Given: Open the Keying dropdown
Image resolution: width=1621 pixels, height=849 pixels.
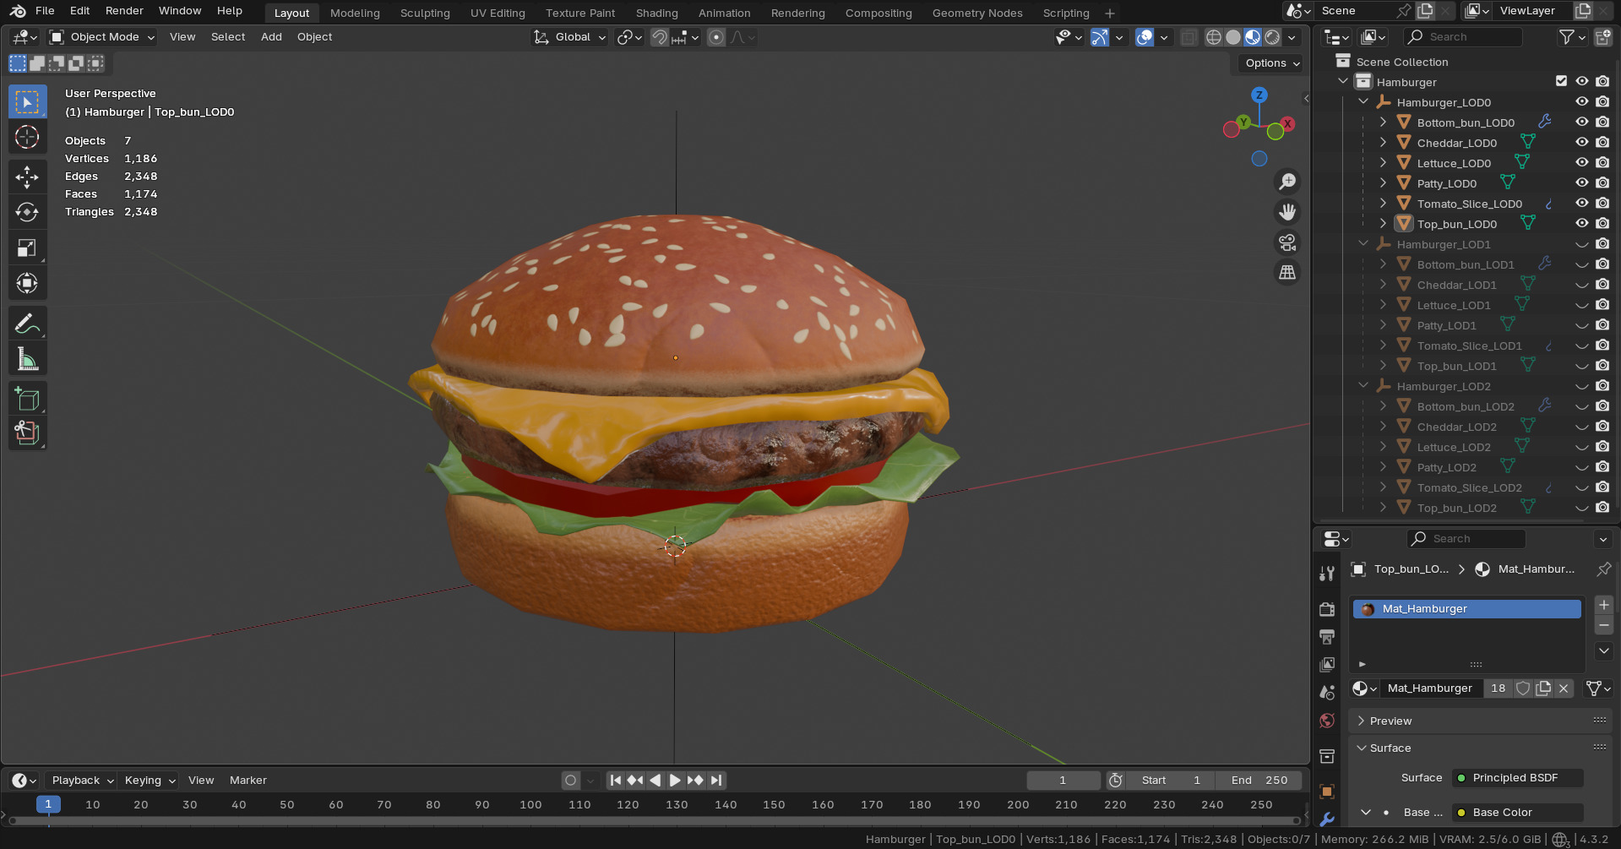Looking at the screenshot, I should click(149, 781).
